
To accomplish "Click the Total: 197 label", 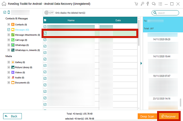I will click(149, 28).
